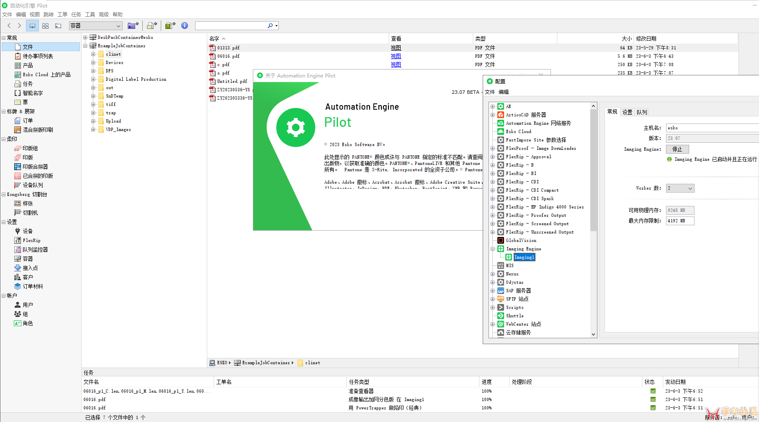Click the new folder toolbar icon
Screen dimensions: 759x422
click(x=133, y=26)
